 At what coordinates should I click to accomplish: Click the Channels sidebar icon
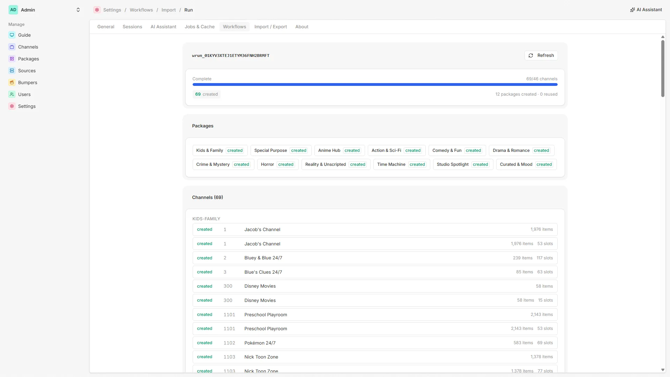12,47
